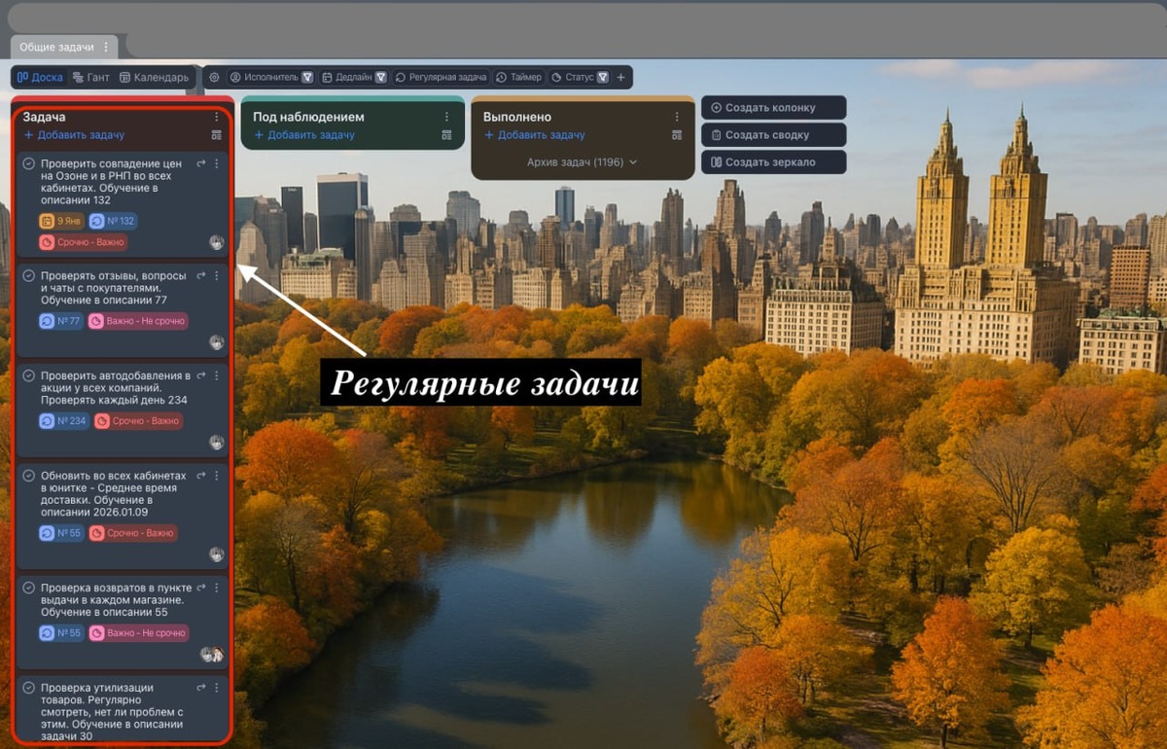Image resolution: width=1167 pixels, height=749 pixels.
Task: Switch to the Календарь view
Action: [154, 77]
